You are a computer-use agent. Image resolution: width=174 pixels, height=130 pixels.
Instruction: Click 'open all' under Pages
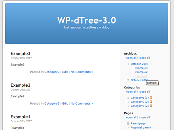(131, 118)
